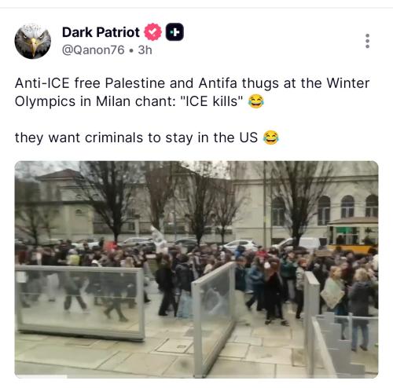Click the 3h post timestamp
Screen dimensions: 393x388
pyautogui.click(x=145, y=50)
